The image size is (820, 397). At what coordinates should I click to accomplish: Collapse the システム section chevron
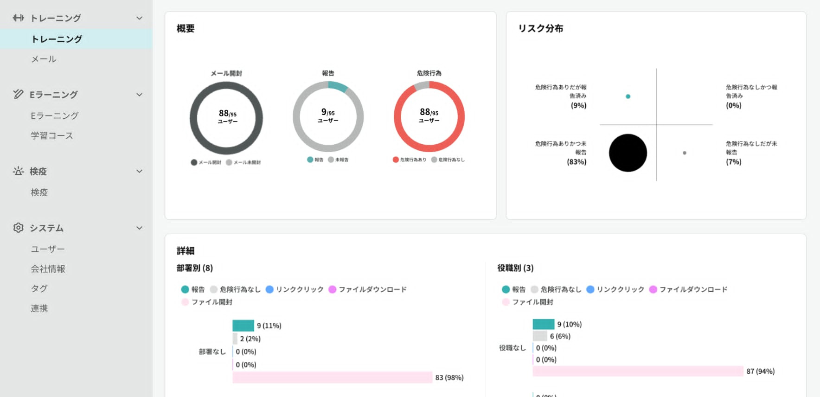tap(139, 228)
